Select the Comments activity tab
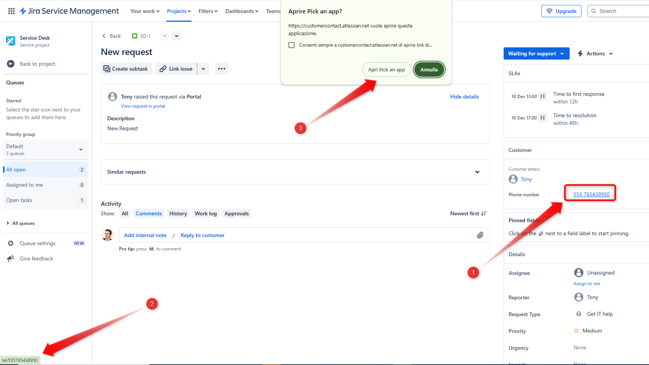This screenshot has width=649, height=365. tap(149, 213)
